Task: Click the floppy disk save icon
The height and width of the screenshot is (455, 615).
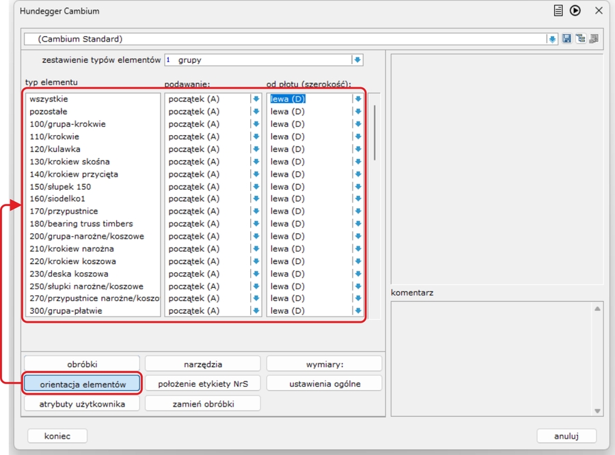Action: (566, 39)
